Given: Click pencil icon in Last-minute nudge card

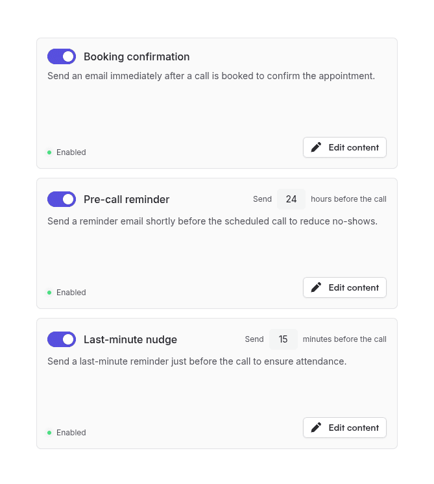Looking at the screenshot, I should pos(316,428).
